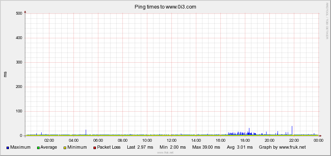Click the 'Graph by www.fruk.net' text

coord(282,147)
